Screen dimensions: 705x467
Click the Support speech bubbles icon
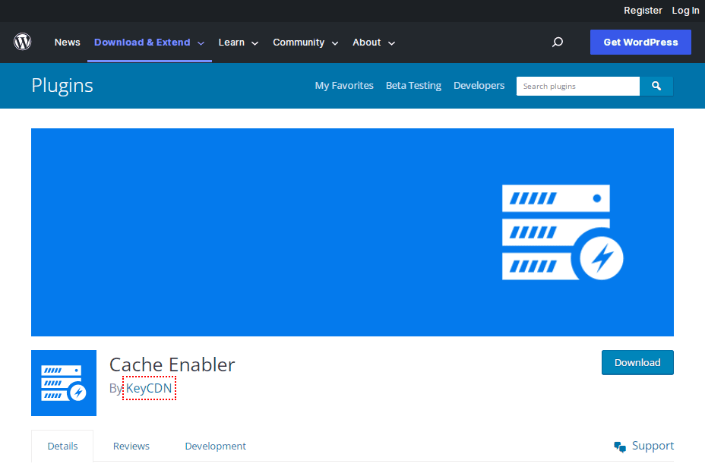[x=620, y=446]
